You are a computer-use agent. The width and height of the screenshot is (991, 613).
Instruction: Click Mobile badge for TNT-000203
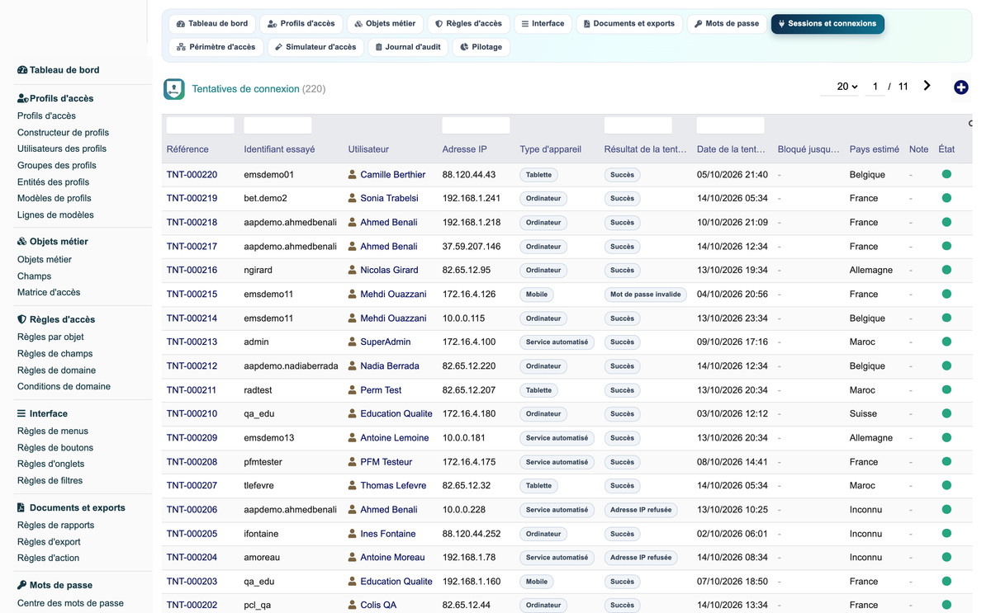click(x=537, y=582)
